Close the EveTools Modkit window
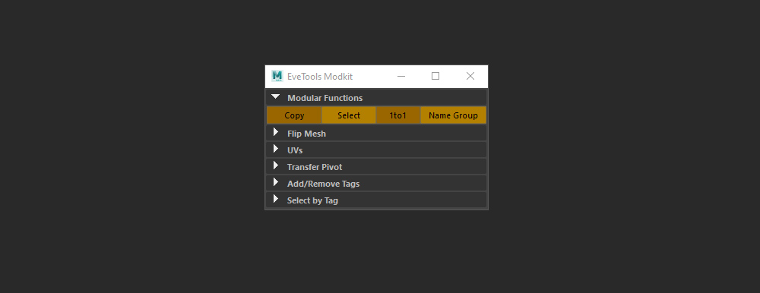The height and width of the screenshot is (293, 760). pyautogui.click(x=470, y=76)
